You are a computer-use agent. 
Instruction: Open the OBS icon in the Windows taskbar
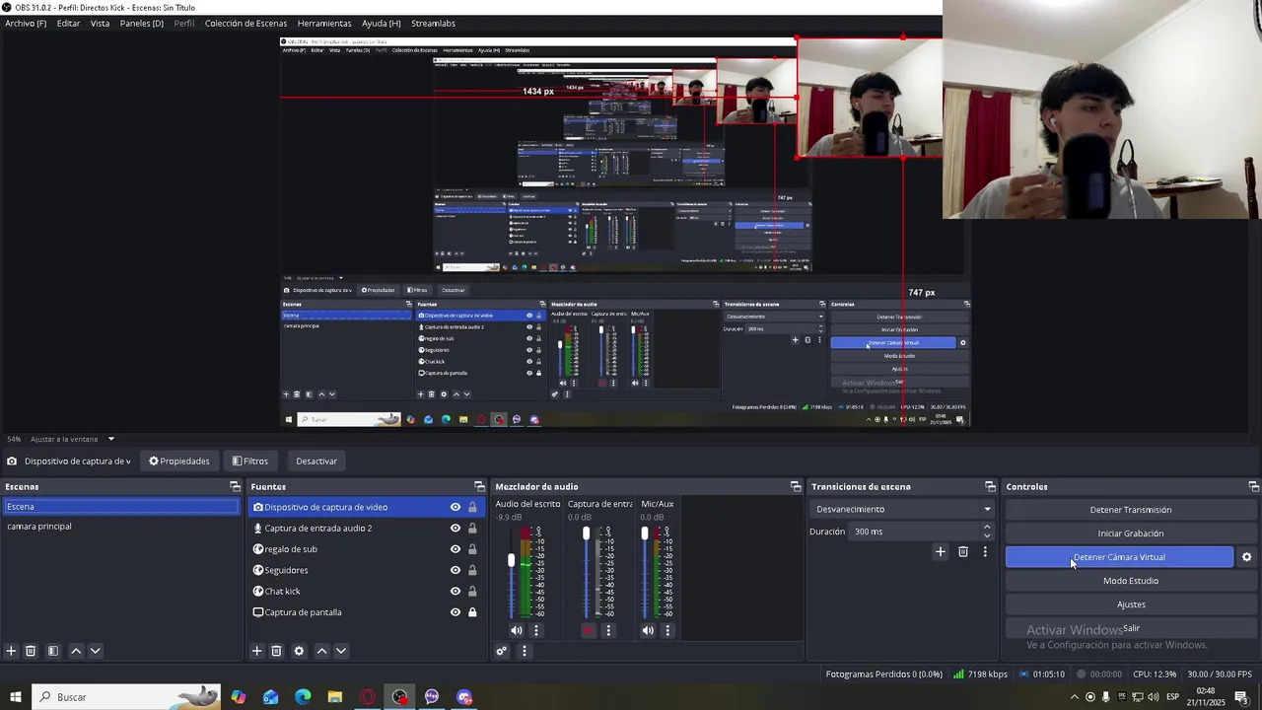click(x=399, y=697)
